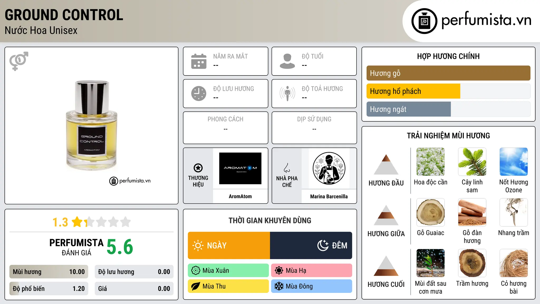
Task: Select the Cây linh sam note image
Action: pos(472,162)
